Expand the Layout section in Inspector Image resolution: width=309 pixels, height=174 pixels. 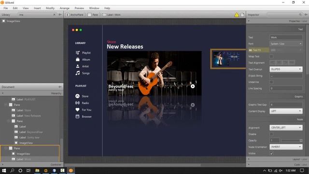249,159
